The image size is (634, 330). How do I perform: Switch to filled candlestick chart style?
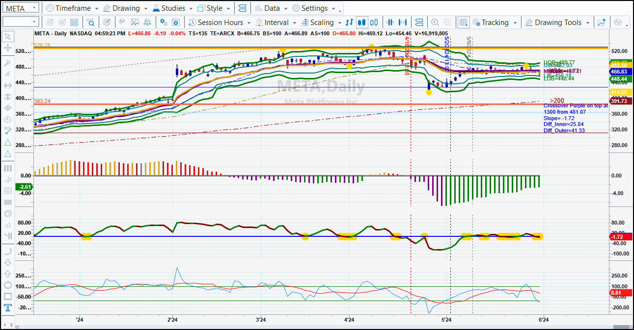(362, 22)
